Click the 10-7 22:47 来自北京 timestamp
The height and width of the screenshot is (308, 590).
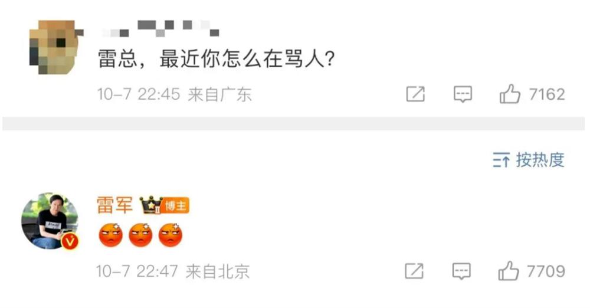(173, 271)
